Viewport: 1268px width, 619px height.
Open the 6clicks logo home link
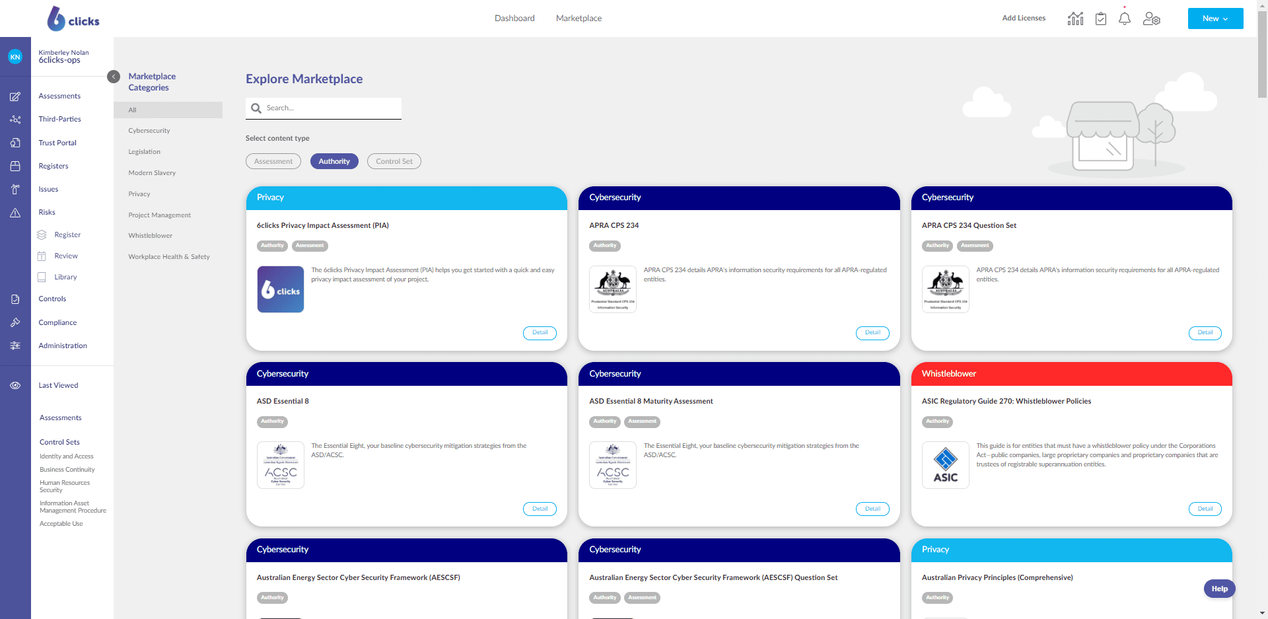click(73, 18)
